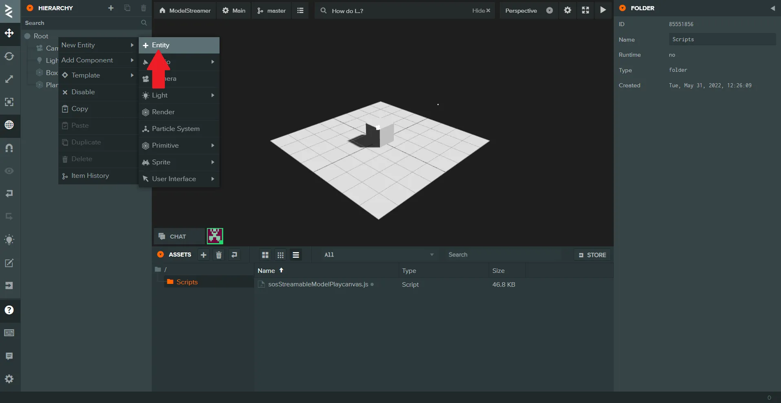Toggle snap magnet icon
Image resolution: width=781 pixels, height=403 pixels.
[9, 148]
